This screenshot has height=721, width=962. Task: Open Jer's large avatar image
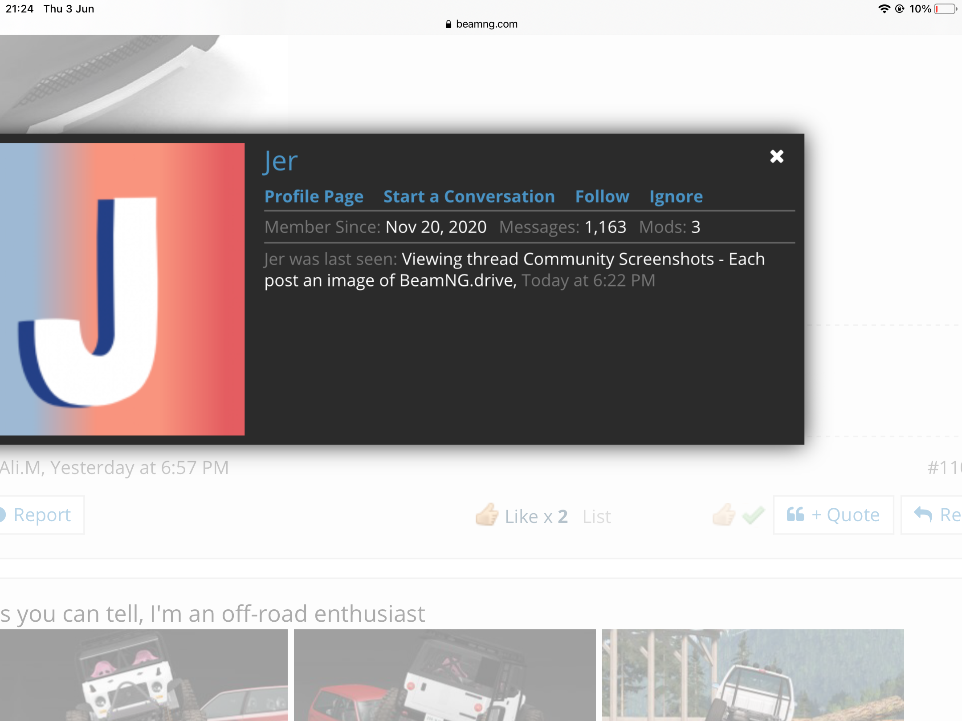point(122,289)
